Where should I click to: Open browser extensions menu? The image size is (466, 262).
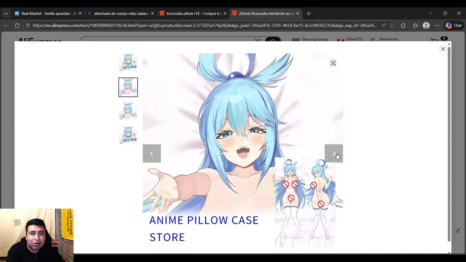pos(403,25)
